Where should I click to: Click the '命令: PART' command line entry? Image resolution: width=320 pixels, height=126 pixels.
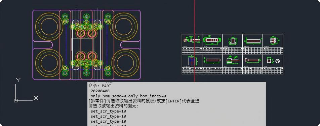(x=100, y=86)
